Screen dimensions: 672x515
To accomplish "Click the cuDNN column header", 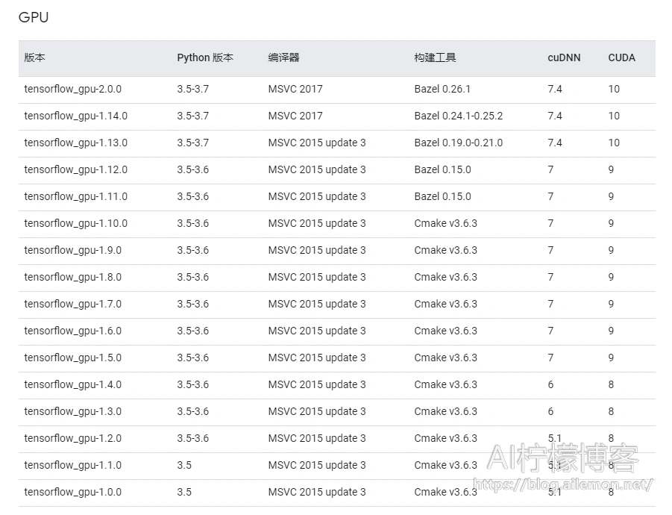I will pyautogui.click(x=564, y=58).
